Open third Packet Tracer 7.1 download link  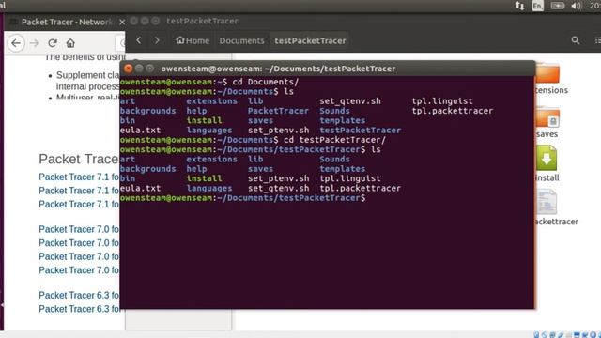(79, 205)
